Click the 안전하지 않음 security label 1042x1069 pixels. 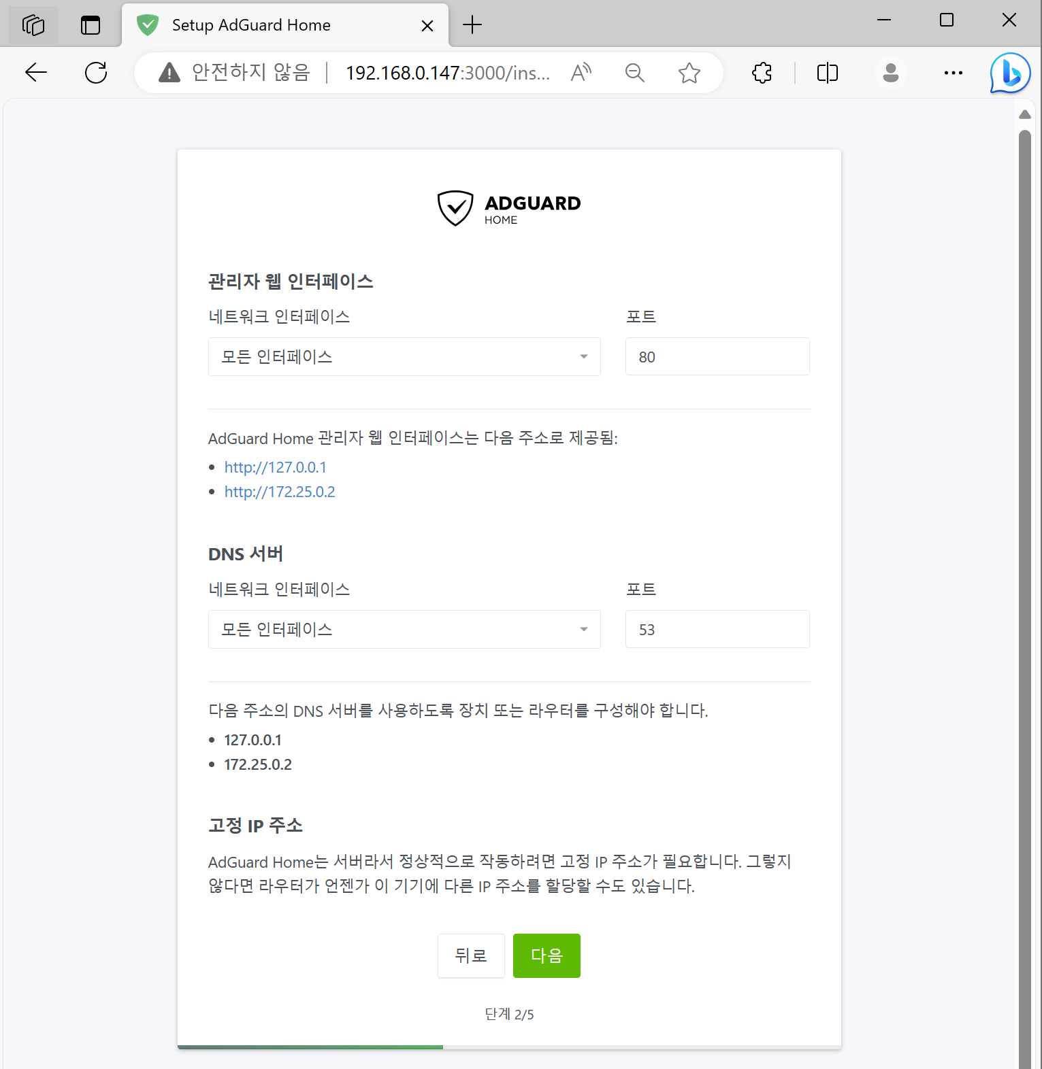[x=251, y=72]
